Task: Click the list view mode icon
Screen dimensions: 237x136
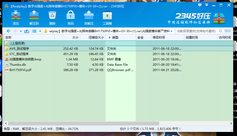Action: click(34, 31)
